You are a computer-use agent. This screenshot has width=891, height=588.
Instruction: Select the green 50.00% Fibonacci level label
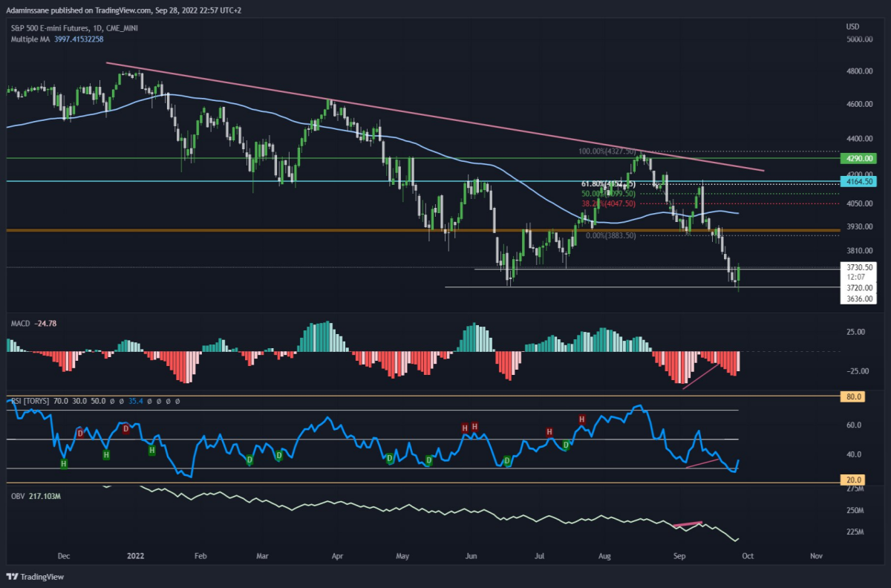click(x=607, y=193)
